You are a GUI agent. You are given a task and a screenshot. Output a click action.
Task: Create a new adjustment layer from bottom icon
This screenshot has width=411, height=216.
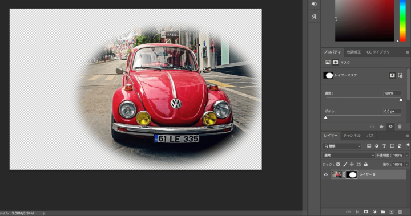click(x=374, y=212)
